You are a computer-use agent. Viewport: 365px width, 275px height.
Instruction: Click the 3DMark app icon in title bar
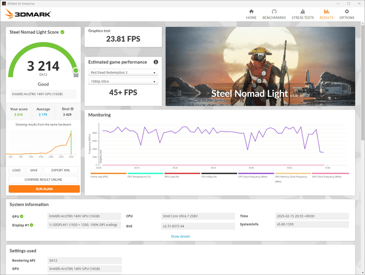point(3,3)
